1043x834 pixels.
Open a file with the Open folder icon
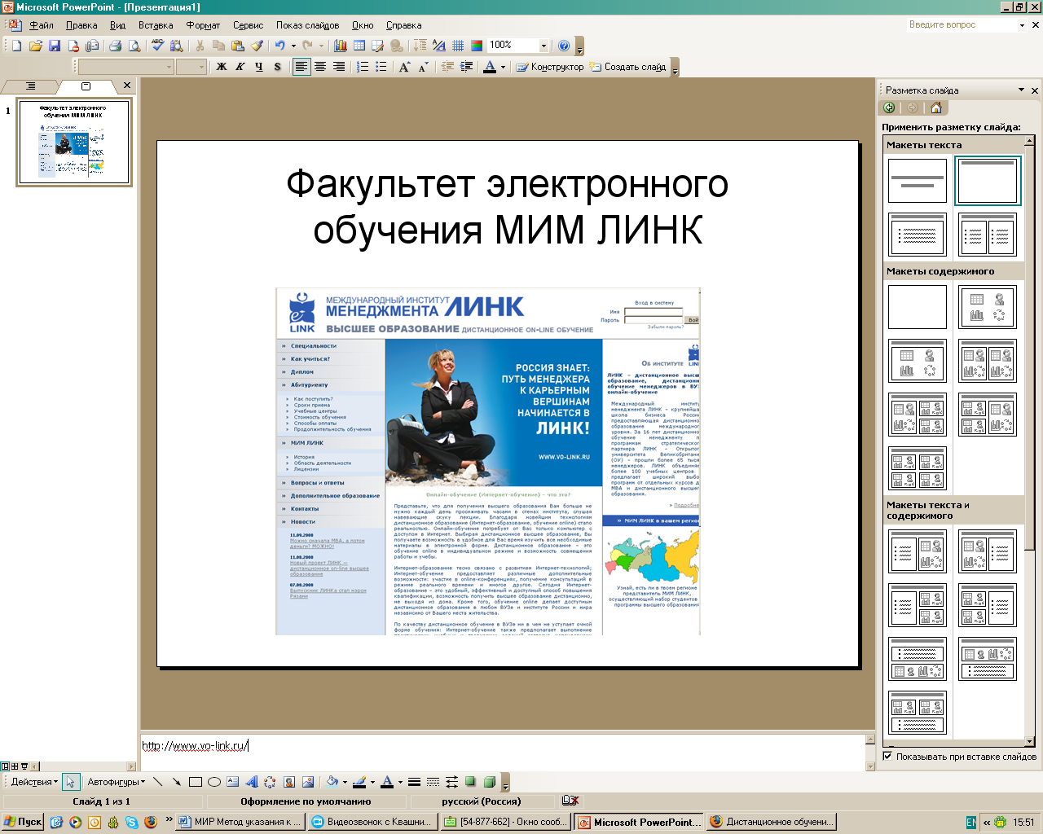tap(36, 46)
